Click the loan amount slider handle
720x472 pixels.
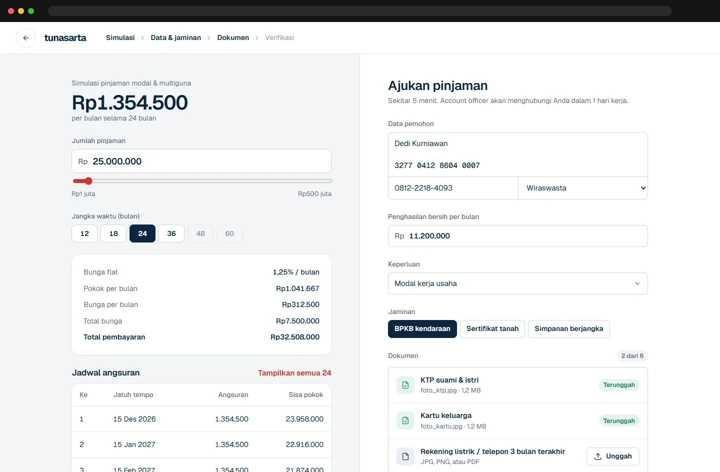click(x=88, y=181)
